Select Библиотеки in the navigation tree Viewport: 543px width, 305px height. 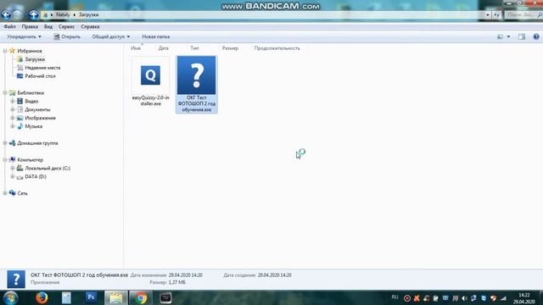click(31, 93)
